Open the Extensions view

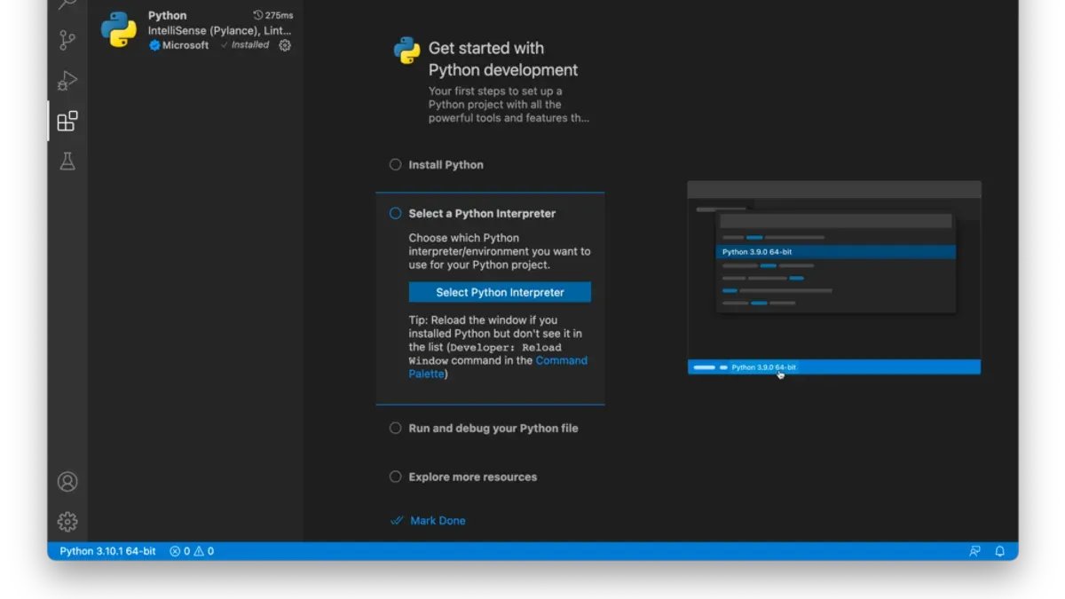[67, 122]
